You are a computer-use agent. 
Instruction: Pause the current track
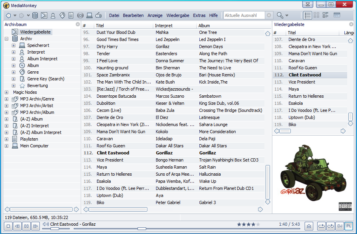[26, 226]
